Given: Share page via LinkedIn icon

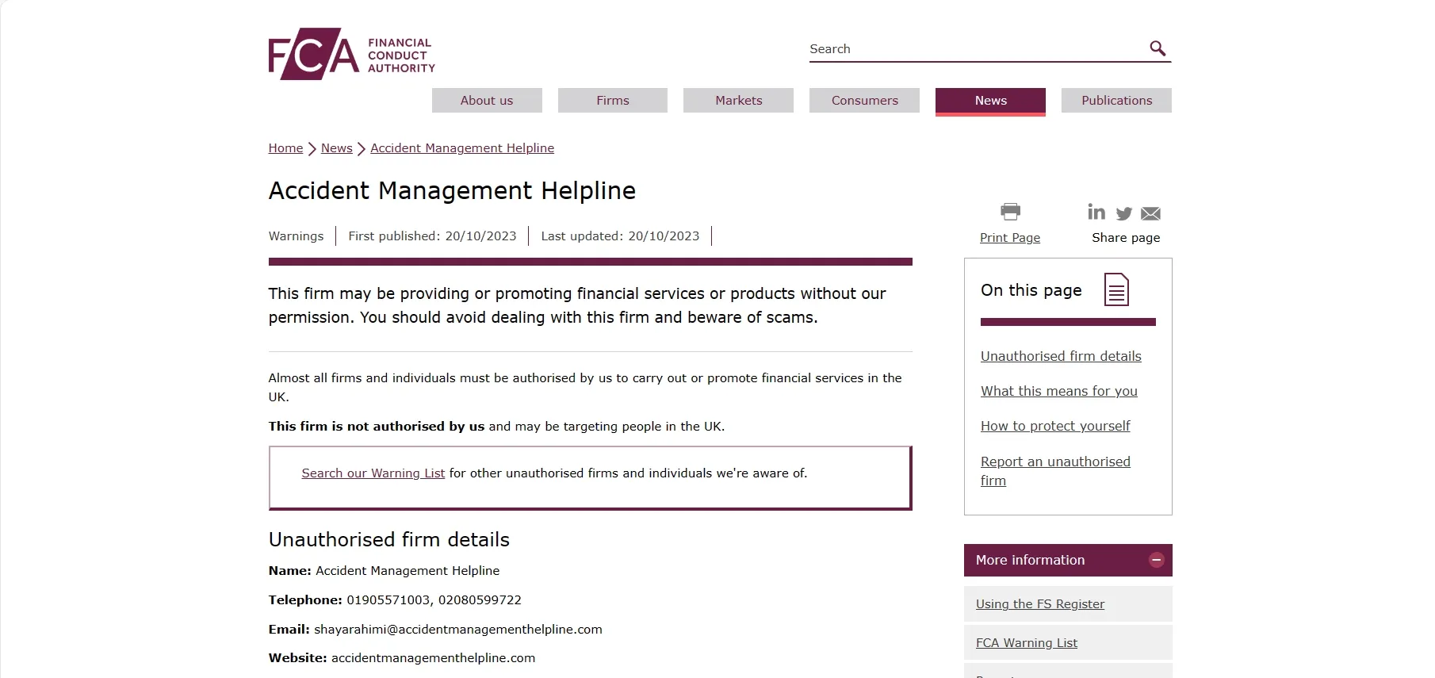Looking at the screenshot, I should click(x=1096, y=212).
